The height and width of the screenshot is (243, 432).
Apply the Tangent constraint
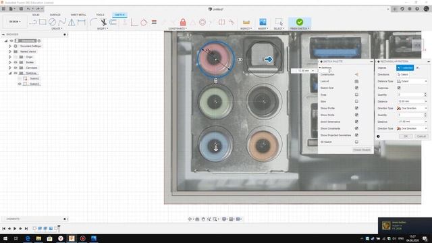[144, 22]
